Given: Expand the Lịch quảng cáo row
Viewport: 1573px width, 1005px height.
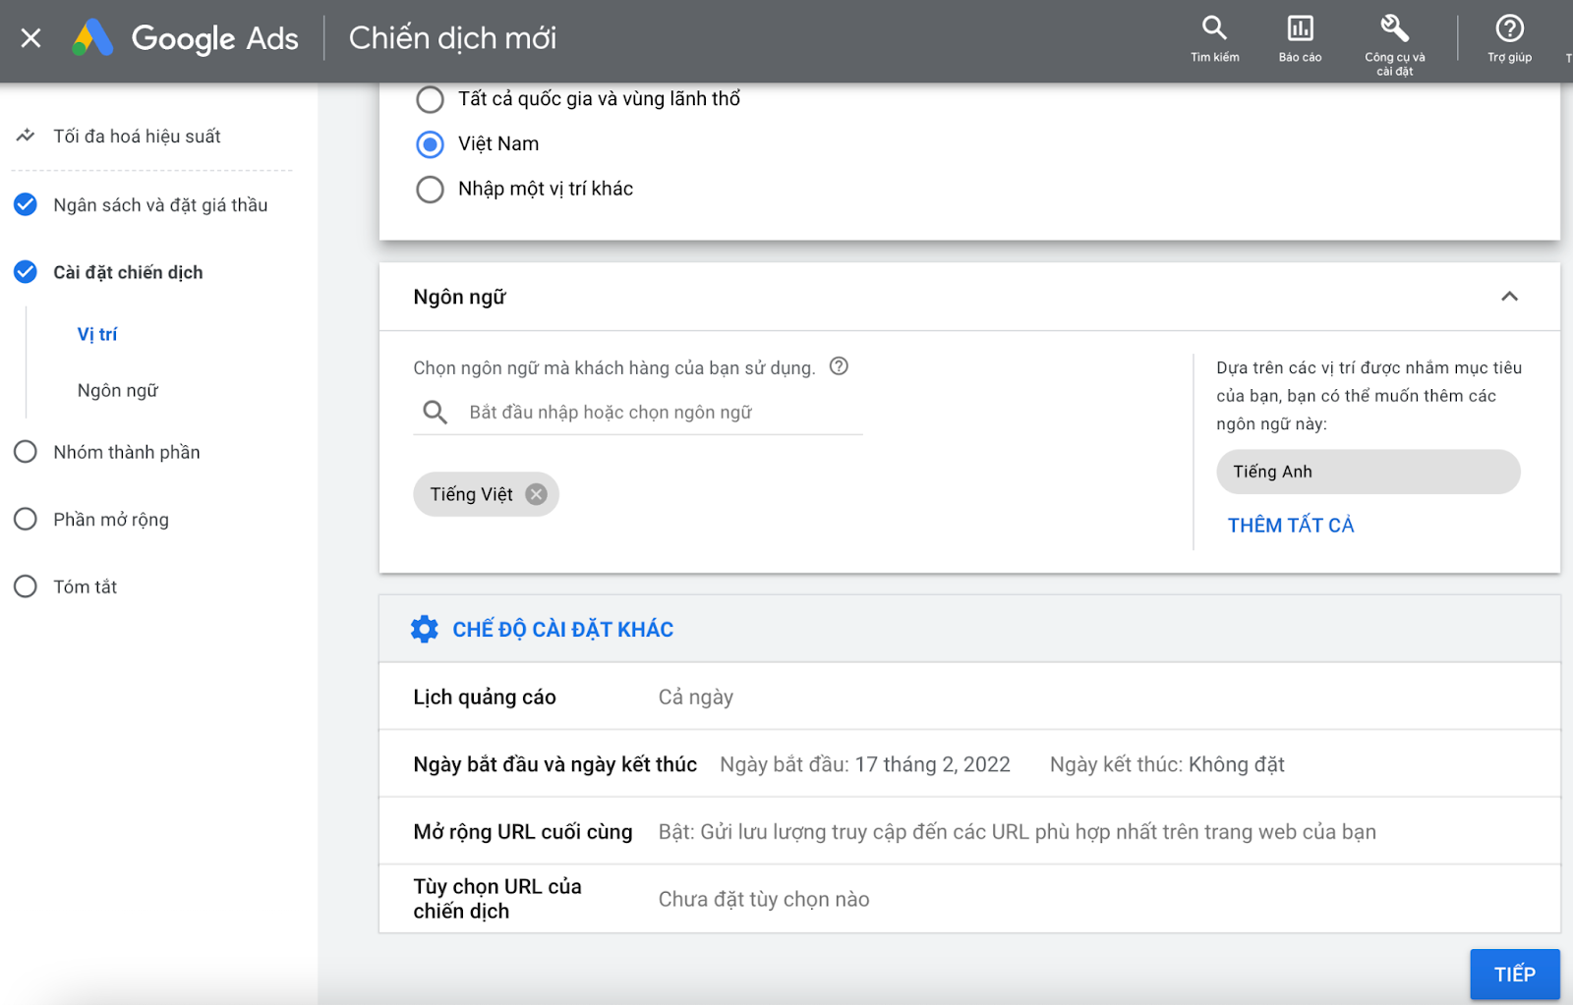Looking at the screenshot, I should (969, 697).
